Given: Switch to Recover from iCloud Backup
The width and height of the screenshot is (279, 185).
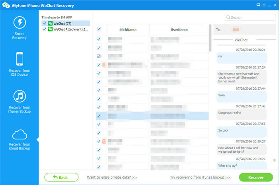Looking at the screenshot, I should [20, 140].
